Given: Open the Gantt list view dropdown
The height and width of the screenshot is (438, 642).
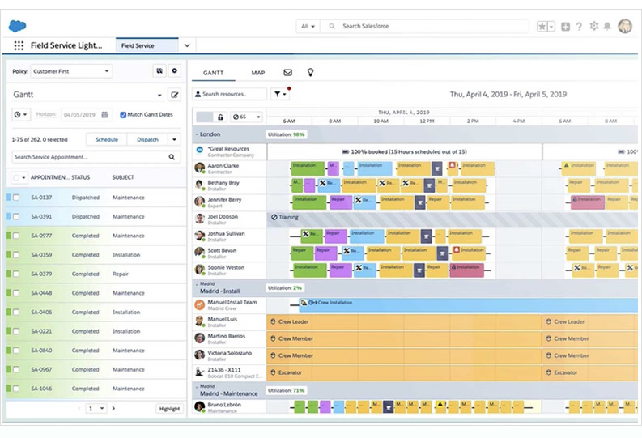Looking at the screenshot, I should click(159, 95).
